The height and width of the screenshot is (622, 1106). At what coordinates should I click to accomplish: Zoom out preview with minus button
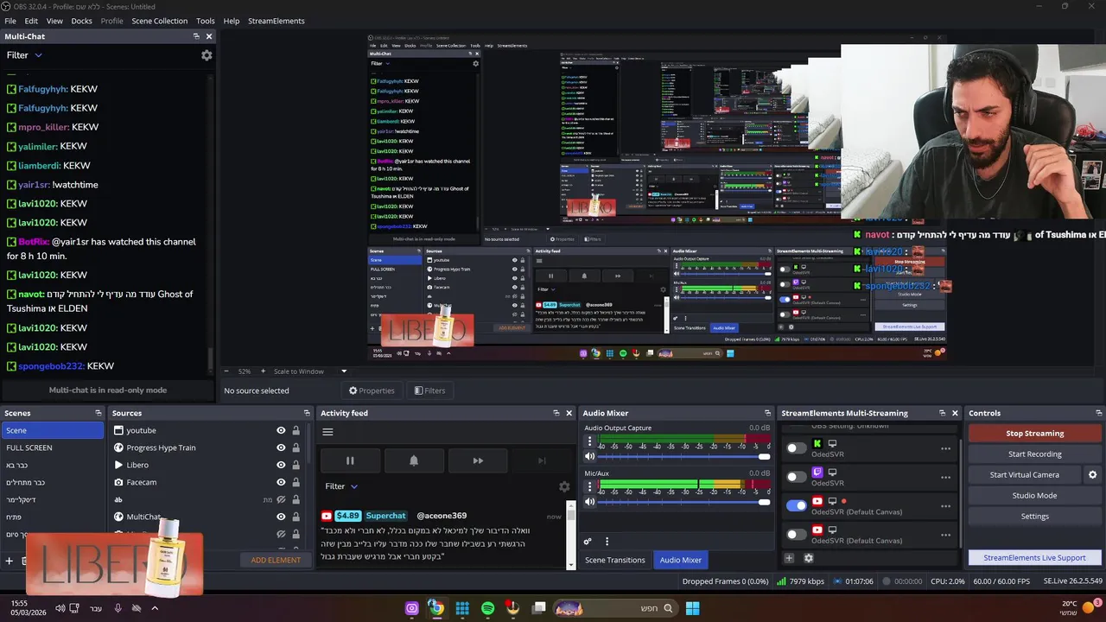pyautogui.click(x=227, y=371)
